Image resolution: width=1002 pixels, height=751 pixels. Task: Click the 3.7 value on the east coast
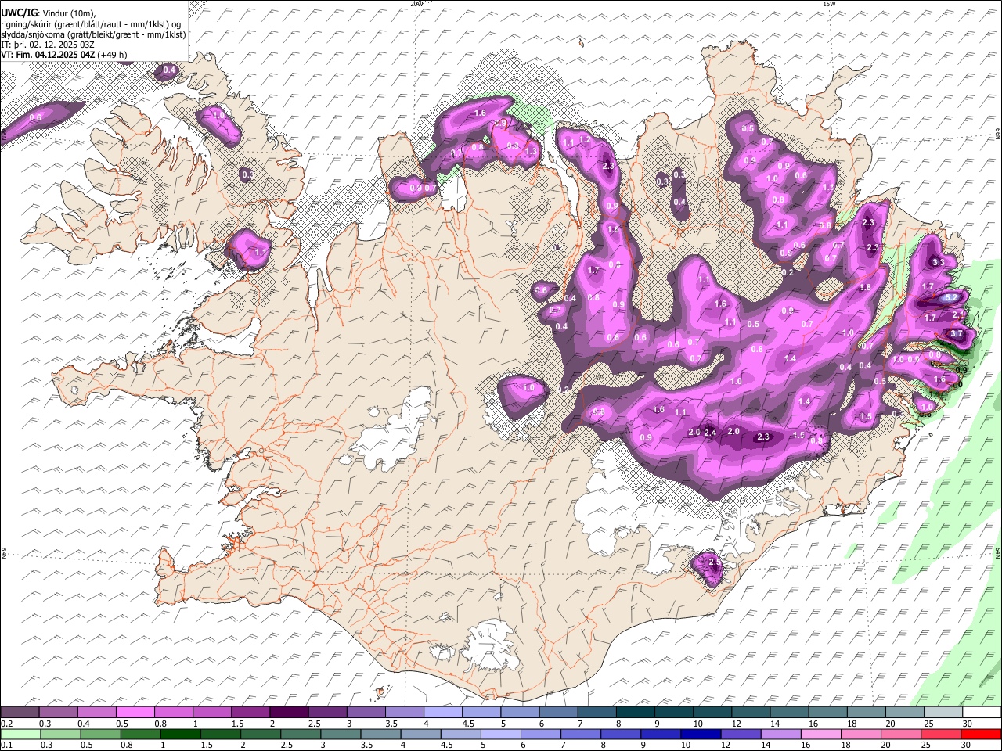click(x=957, y=334)
